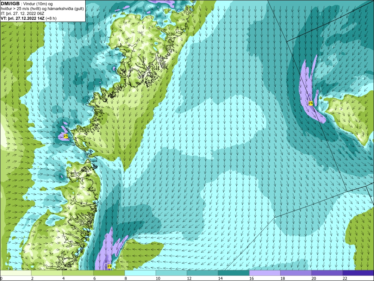The width and height of the screenshot is (374, 281).
Task: Click the 12–14 m/s teal legend swatch
Action: point(202,273)
